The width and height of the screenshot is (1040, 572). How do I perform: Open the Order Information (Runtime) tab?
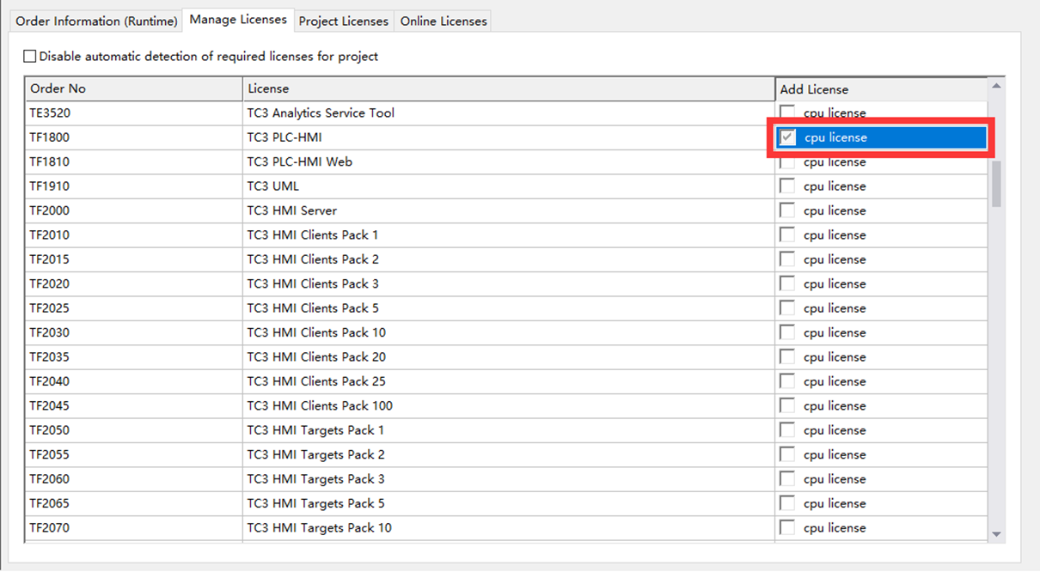(96, 21)
